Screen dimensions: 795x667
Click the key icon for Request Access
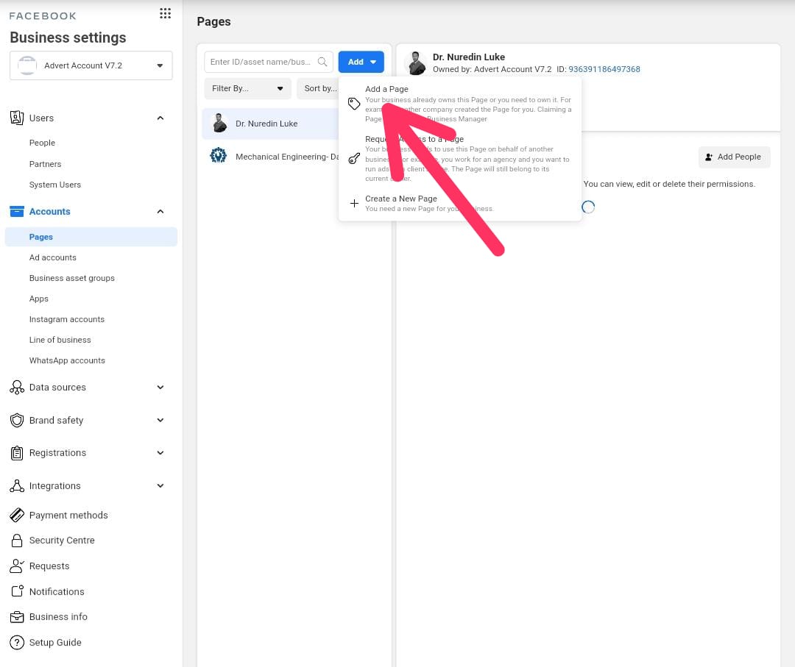354,159
